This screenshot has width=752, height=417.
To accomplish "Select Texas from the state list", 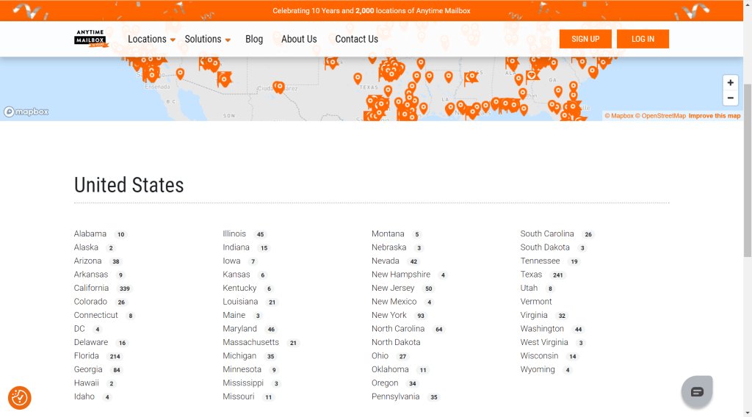I will coord(531,275).
